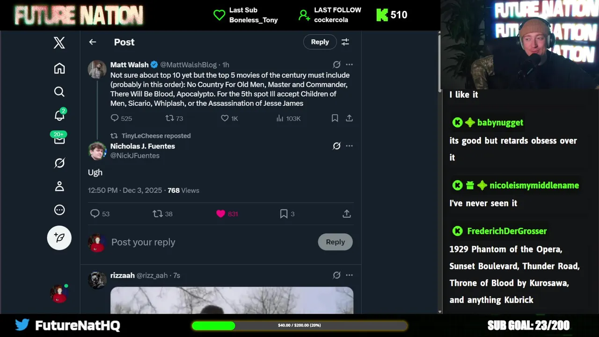Click Nicholas J. Fuentes avatar
This screenshot has width=599, height=337.
(x=97, y=151)
